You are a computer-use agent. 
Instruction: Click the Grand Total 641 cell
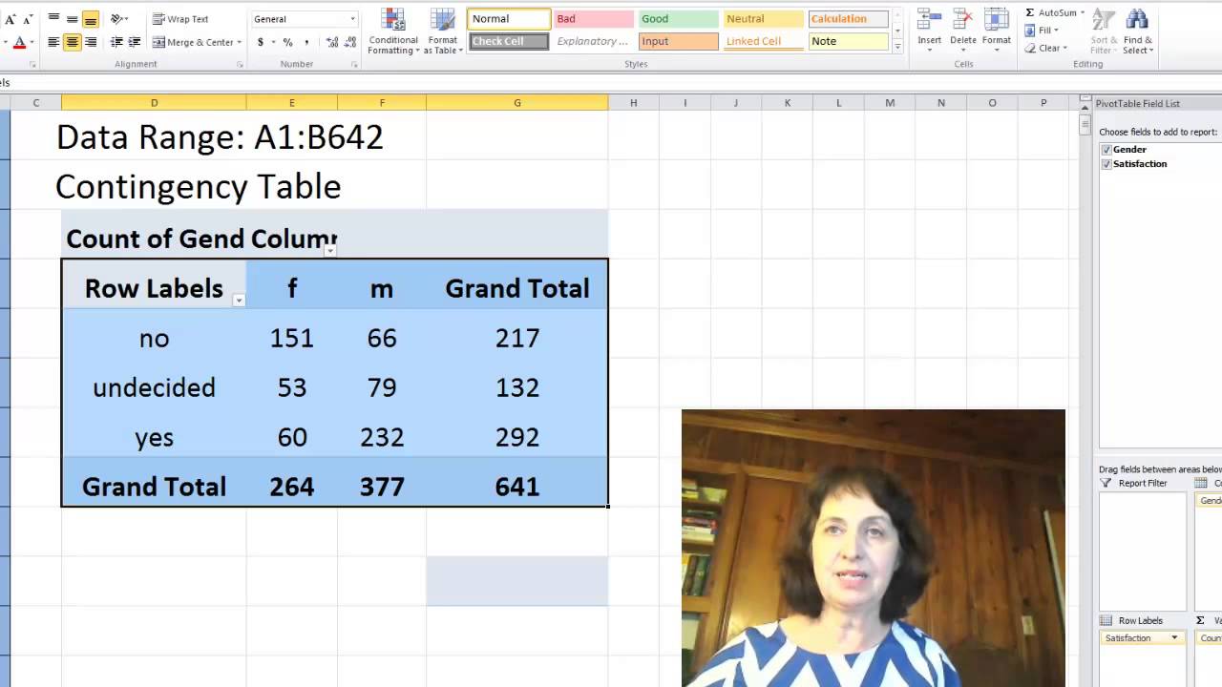click(x=517, y=487)
